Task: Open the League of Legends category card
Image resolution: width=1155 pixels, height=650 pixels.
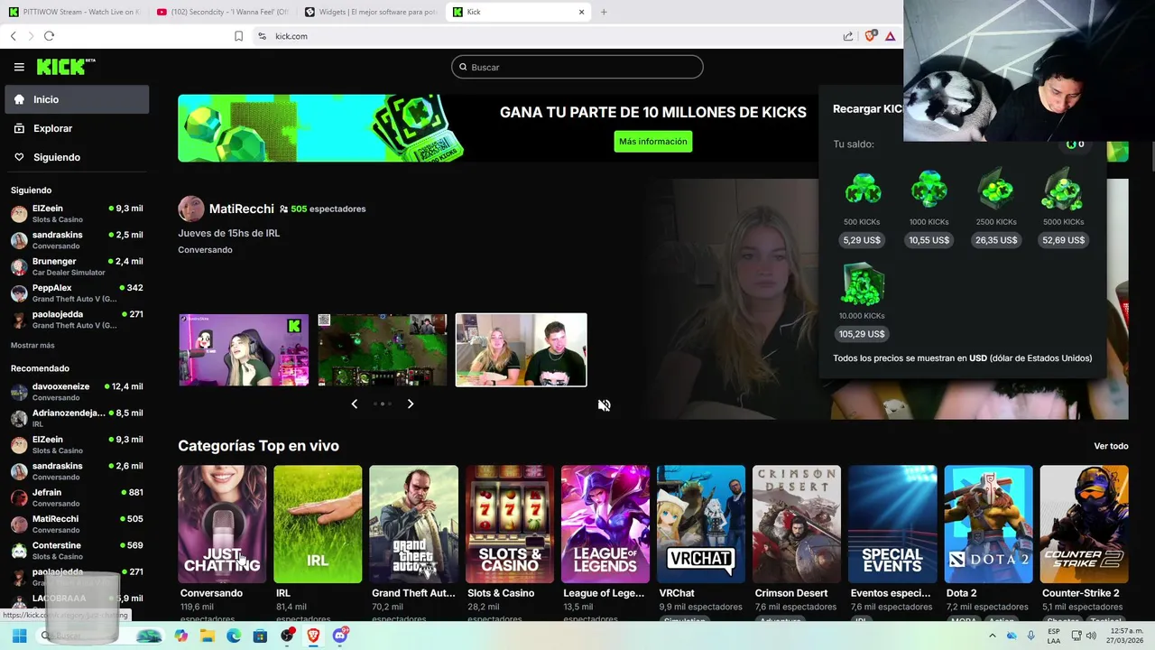Action: [x=605, y=524]
